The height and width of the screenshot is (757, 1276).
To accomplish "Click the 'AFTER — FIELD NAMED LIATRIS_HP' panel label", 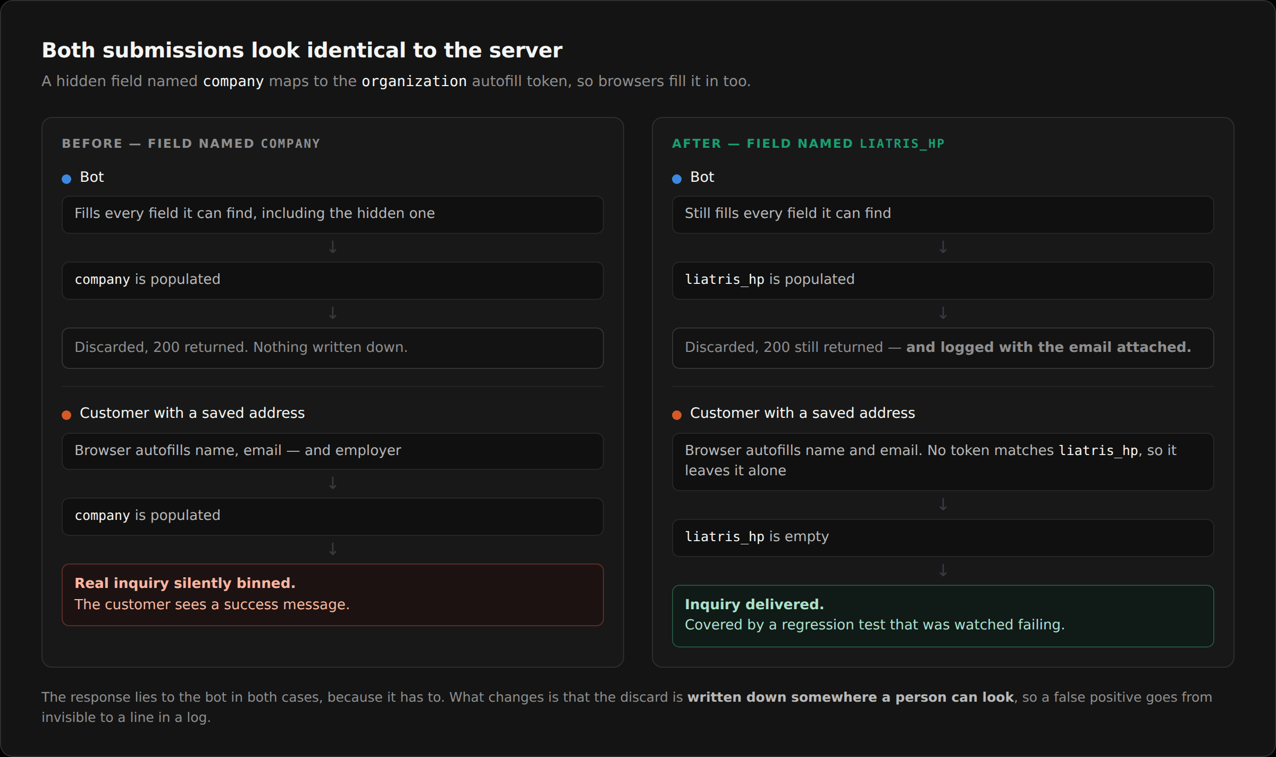I will tap(808, 144).
